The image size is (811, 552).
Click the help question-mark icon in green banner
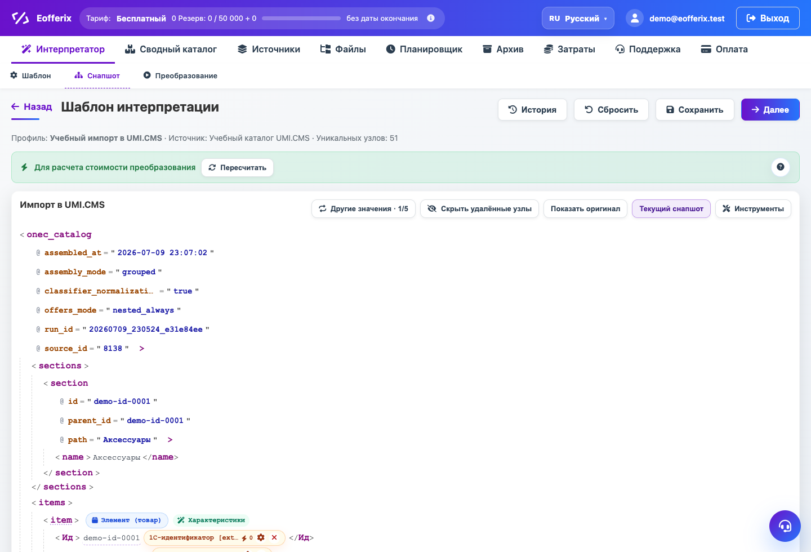pos(781,167)
